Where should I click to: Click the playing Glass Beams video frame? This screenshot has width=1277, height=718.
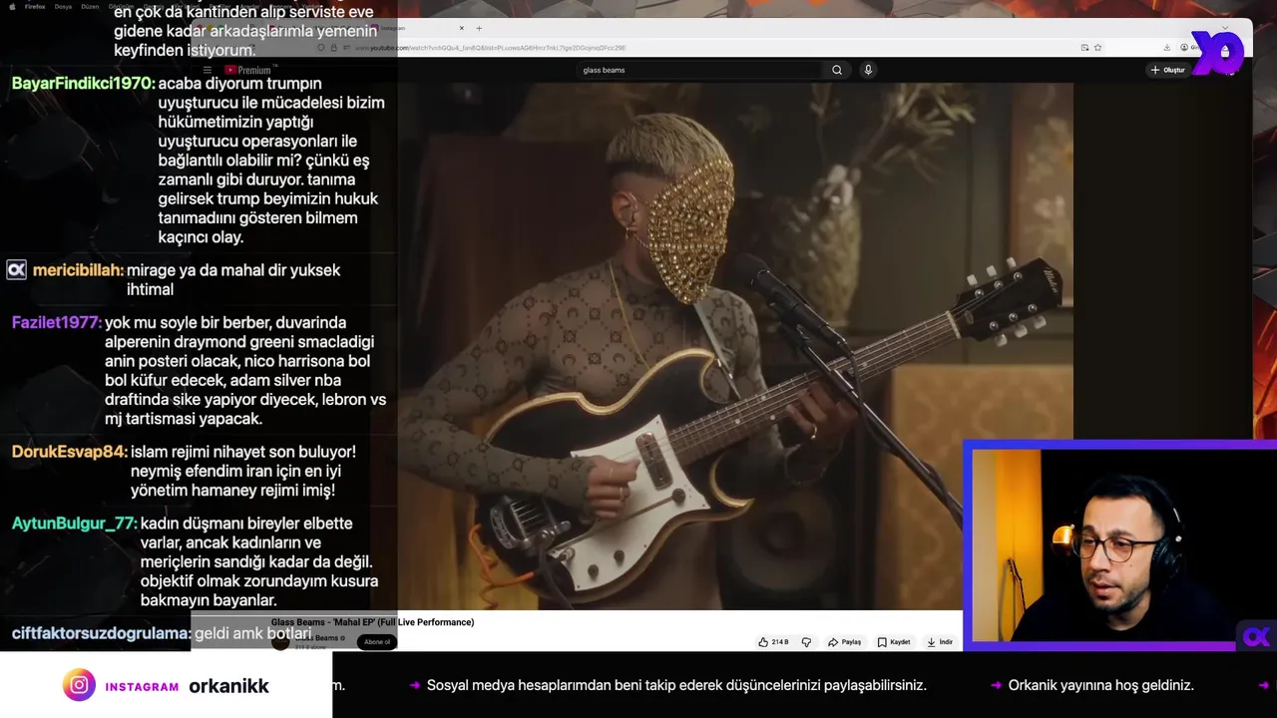pos(735,346)
